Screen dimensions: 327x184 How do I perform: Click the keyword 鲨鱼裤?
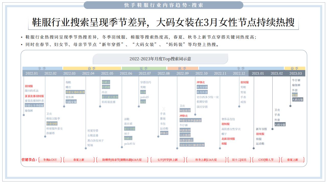pos(70,97)
